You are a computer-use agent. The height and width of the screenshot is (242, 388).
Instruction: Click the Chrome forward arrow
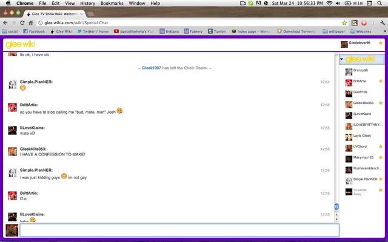tap(13, 23)
